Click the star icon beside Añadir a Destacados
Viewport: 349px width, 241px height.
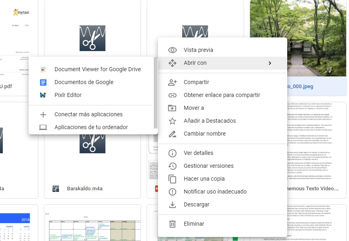tap(172, 121)
